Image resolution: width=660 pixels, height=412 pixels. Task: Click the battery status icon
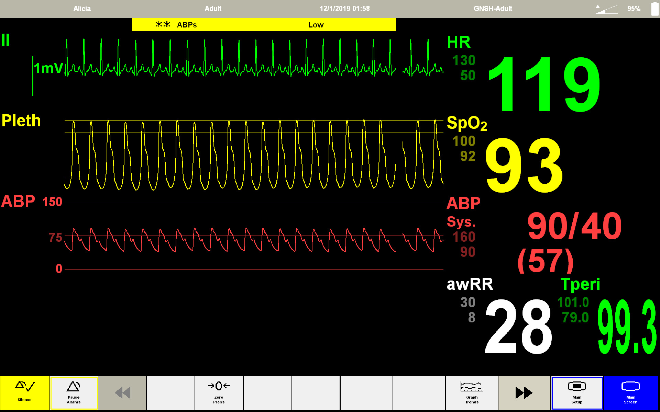pos(654,9)
